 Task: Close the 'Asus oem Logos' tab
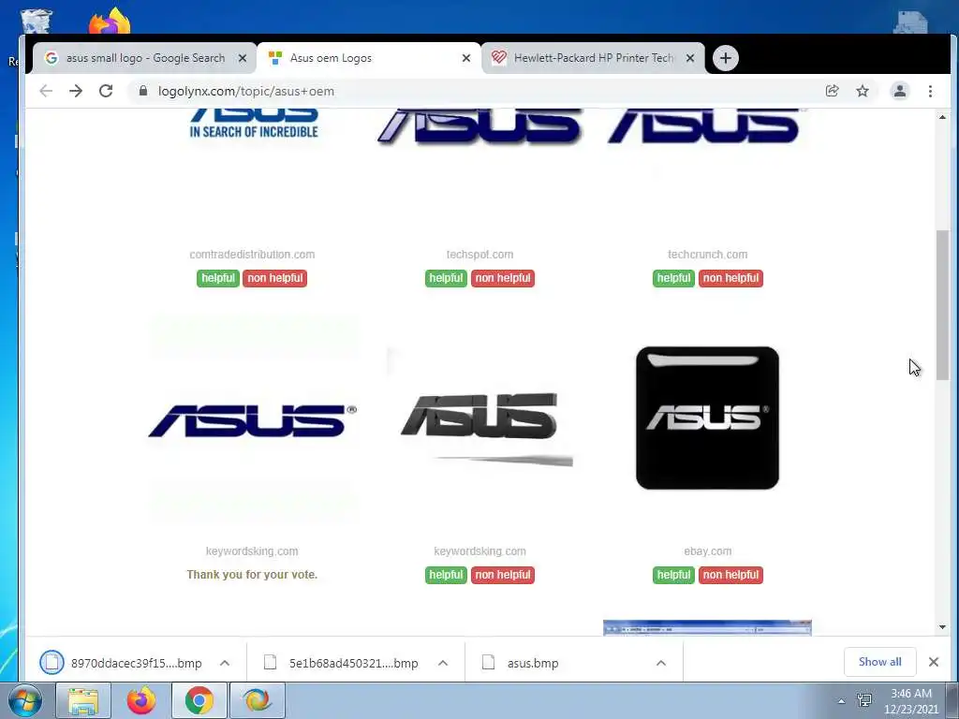pos(466,58)
